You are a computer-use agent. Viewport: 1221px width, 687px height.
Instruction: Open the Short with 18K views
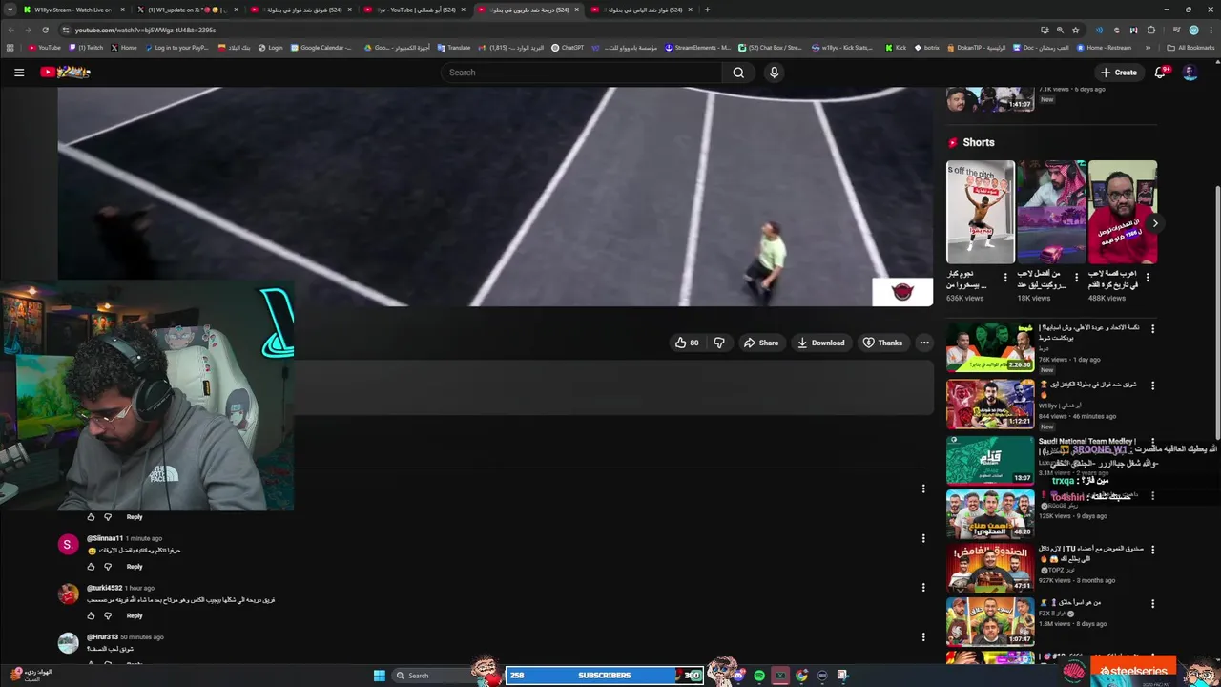1051,212
